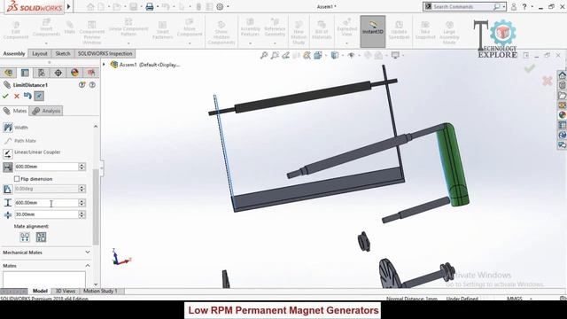Click the Mate tool in ribbon

tap(70, 27)
